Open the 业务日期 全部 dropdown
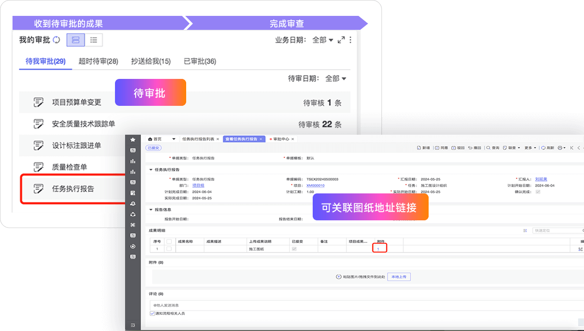Screen dimensions: 584x331 323,40
